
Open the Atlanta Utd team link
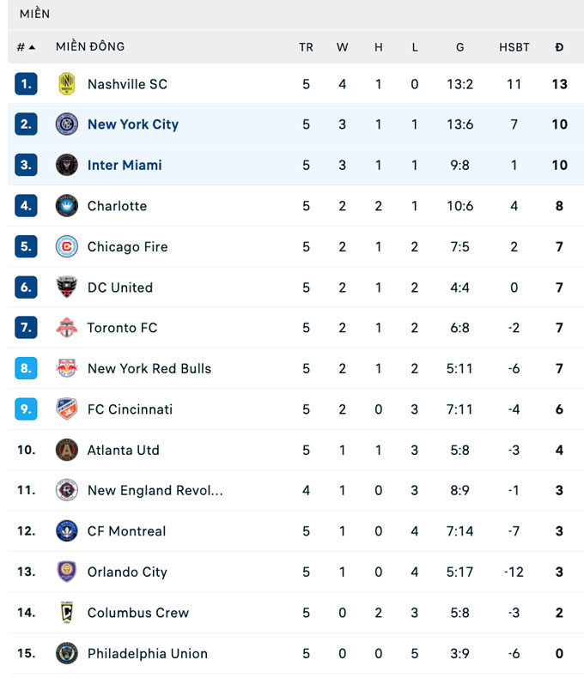click(123, 450)
